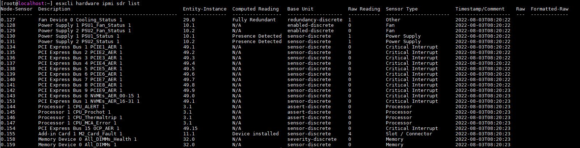Click the Device installed reading text
The image size is (580, 148).
(x=256, y=134)
